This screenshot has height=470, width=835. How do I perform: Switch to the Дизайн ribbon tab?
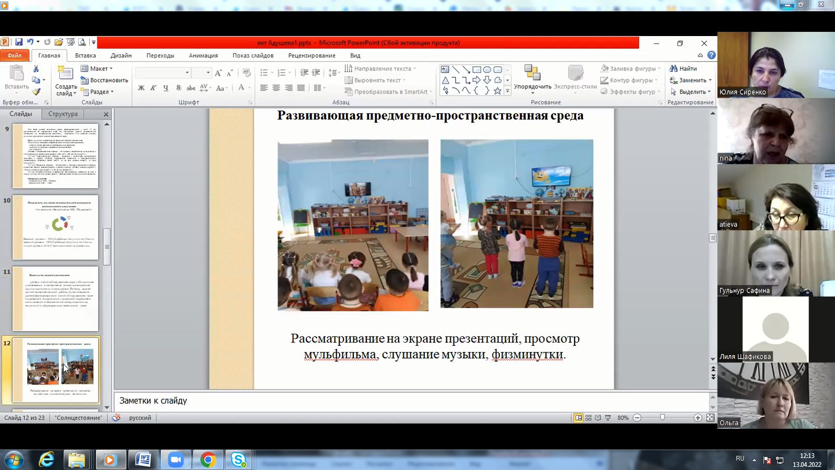pos(121,55)
